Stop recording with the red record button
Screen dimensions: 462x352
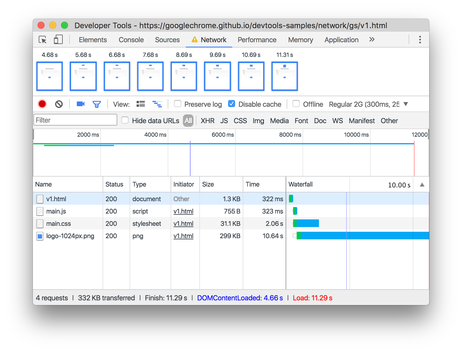[x=42, y=104]
